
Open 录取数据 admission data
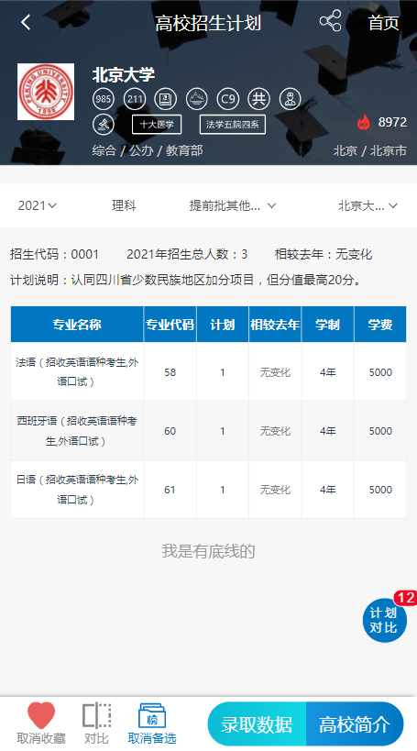point(257,724)
